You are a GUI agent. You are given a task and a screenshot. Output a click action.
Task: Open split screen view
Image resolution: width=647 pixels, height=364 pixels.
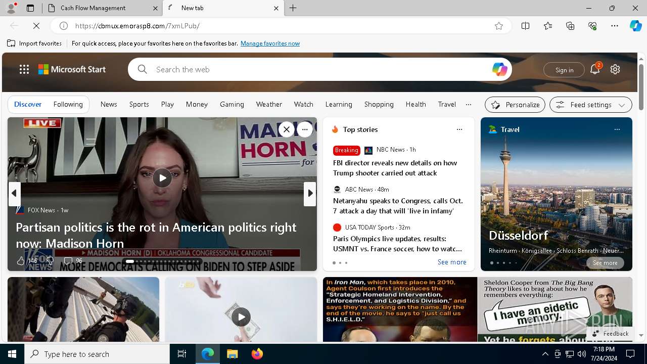[526, 26]
